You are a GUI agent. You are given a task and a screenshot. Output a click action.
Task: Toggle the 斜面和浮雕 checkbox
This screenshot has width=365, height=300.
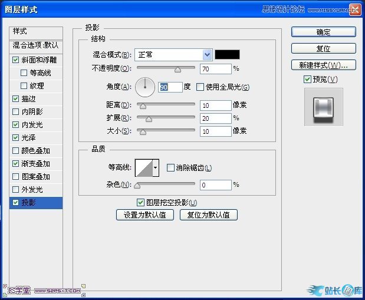15,60
